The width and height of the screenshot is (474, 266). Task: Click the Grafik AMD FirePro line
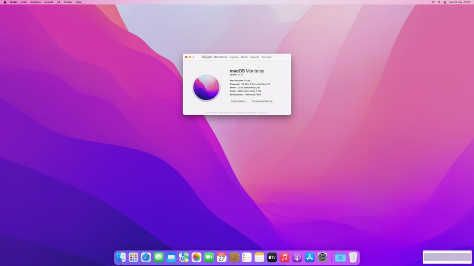pos(245,91)
